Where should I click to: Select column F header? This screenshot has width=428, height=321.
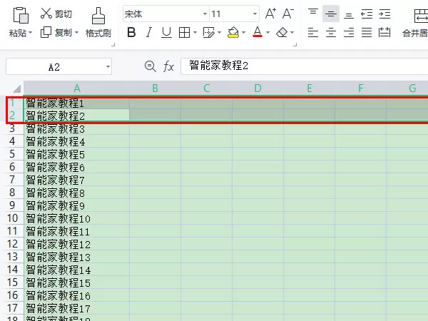[x=360, y=88]
